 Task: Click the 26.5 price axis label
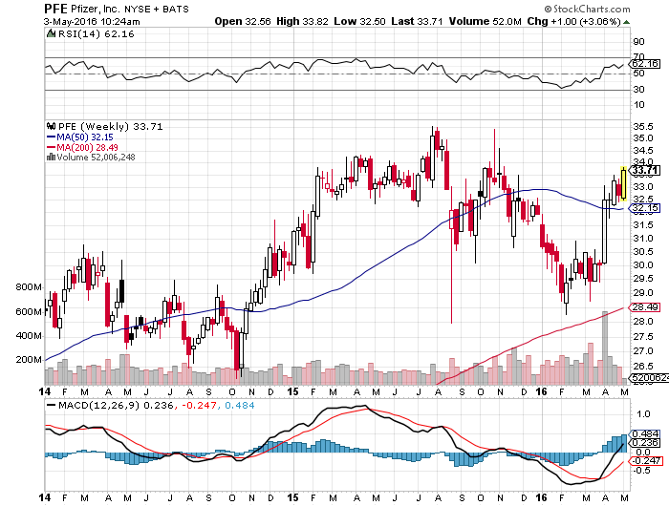point(642,367)
